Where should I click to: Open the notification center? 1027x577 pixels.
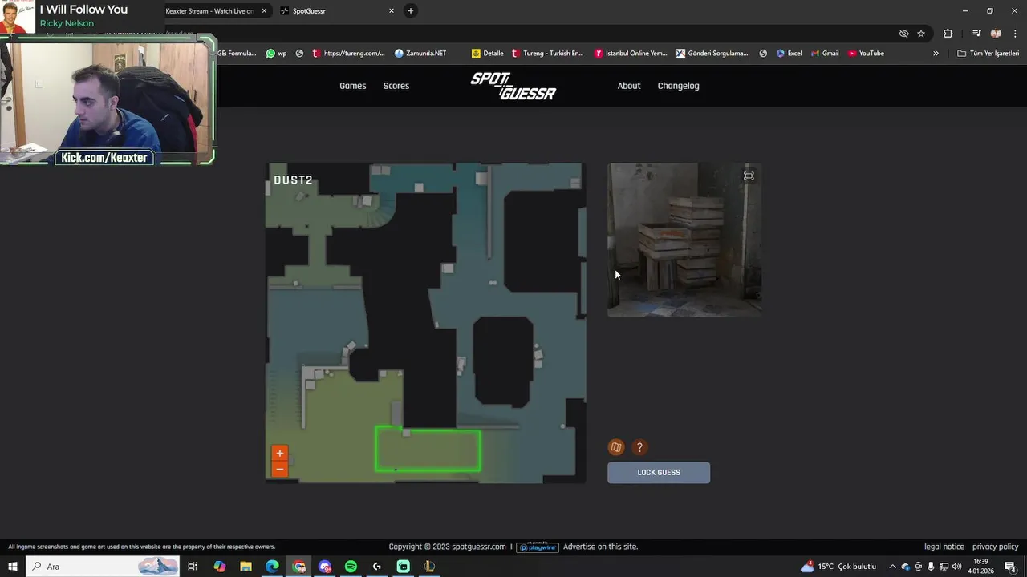click(x=1010, y=567)
